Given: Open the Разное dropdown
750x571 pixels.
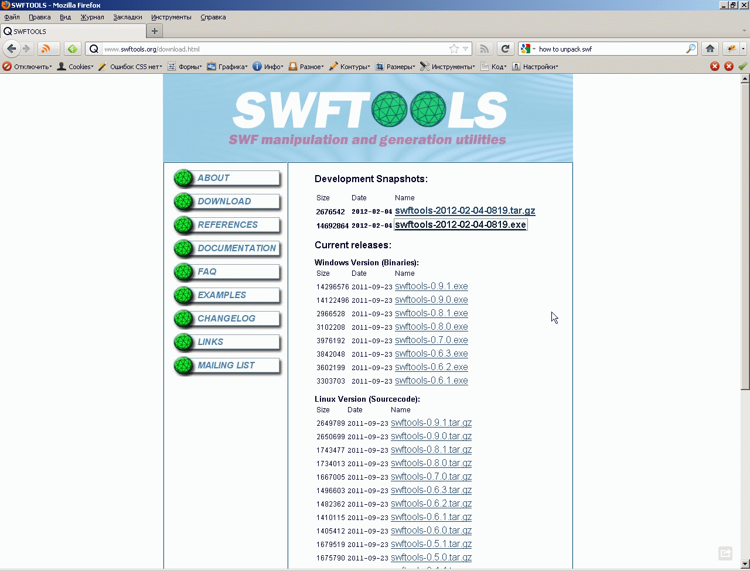Looking at the screenshot, I should tap(306, 67).
